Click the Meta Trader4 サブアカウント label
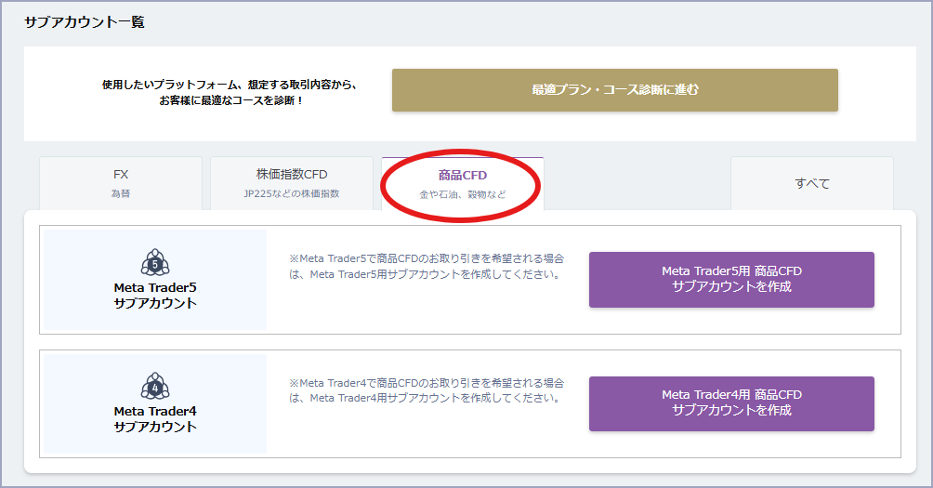This screenshot has height=488, width=933. pyautogui.click(x=155, y=419)
